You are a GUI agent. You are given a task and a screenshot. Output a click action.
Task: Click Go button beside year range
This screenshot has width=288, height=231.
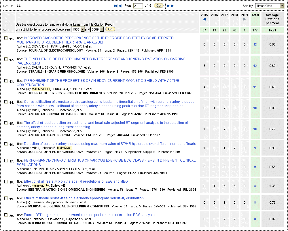point(110,29)
